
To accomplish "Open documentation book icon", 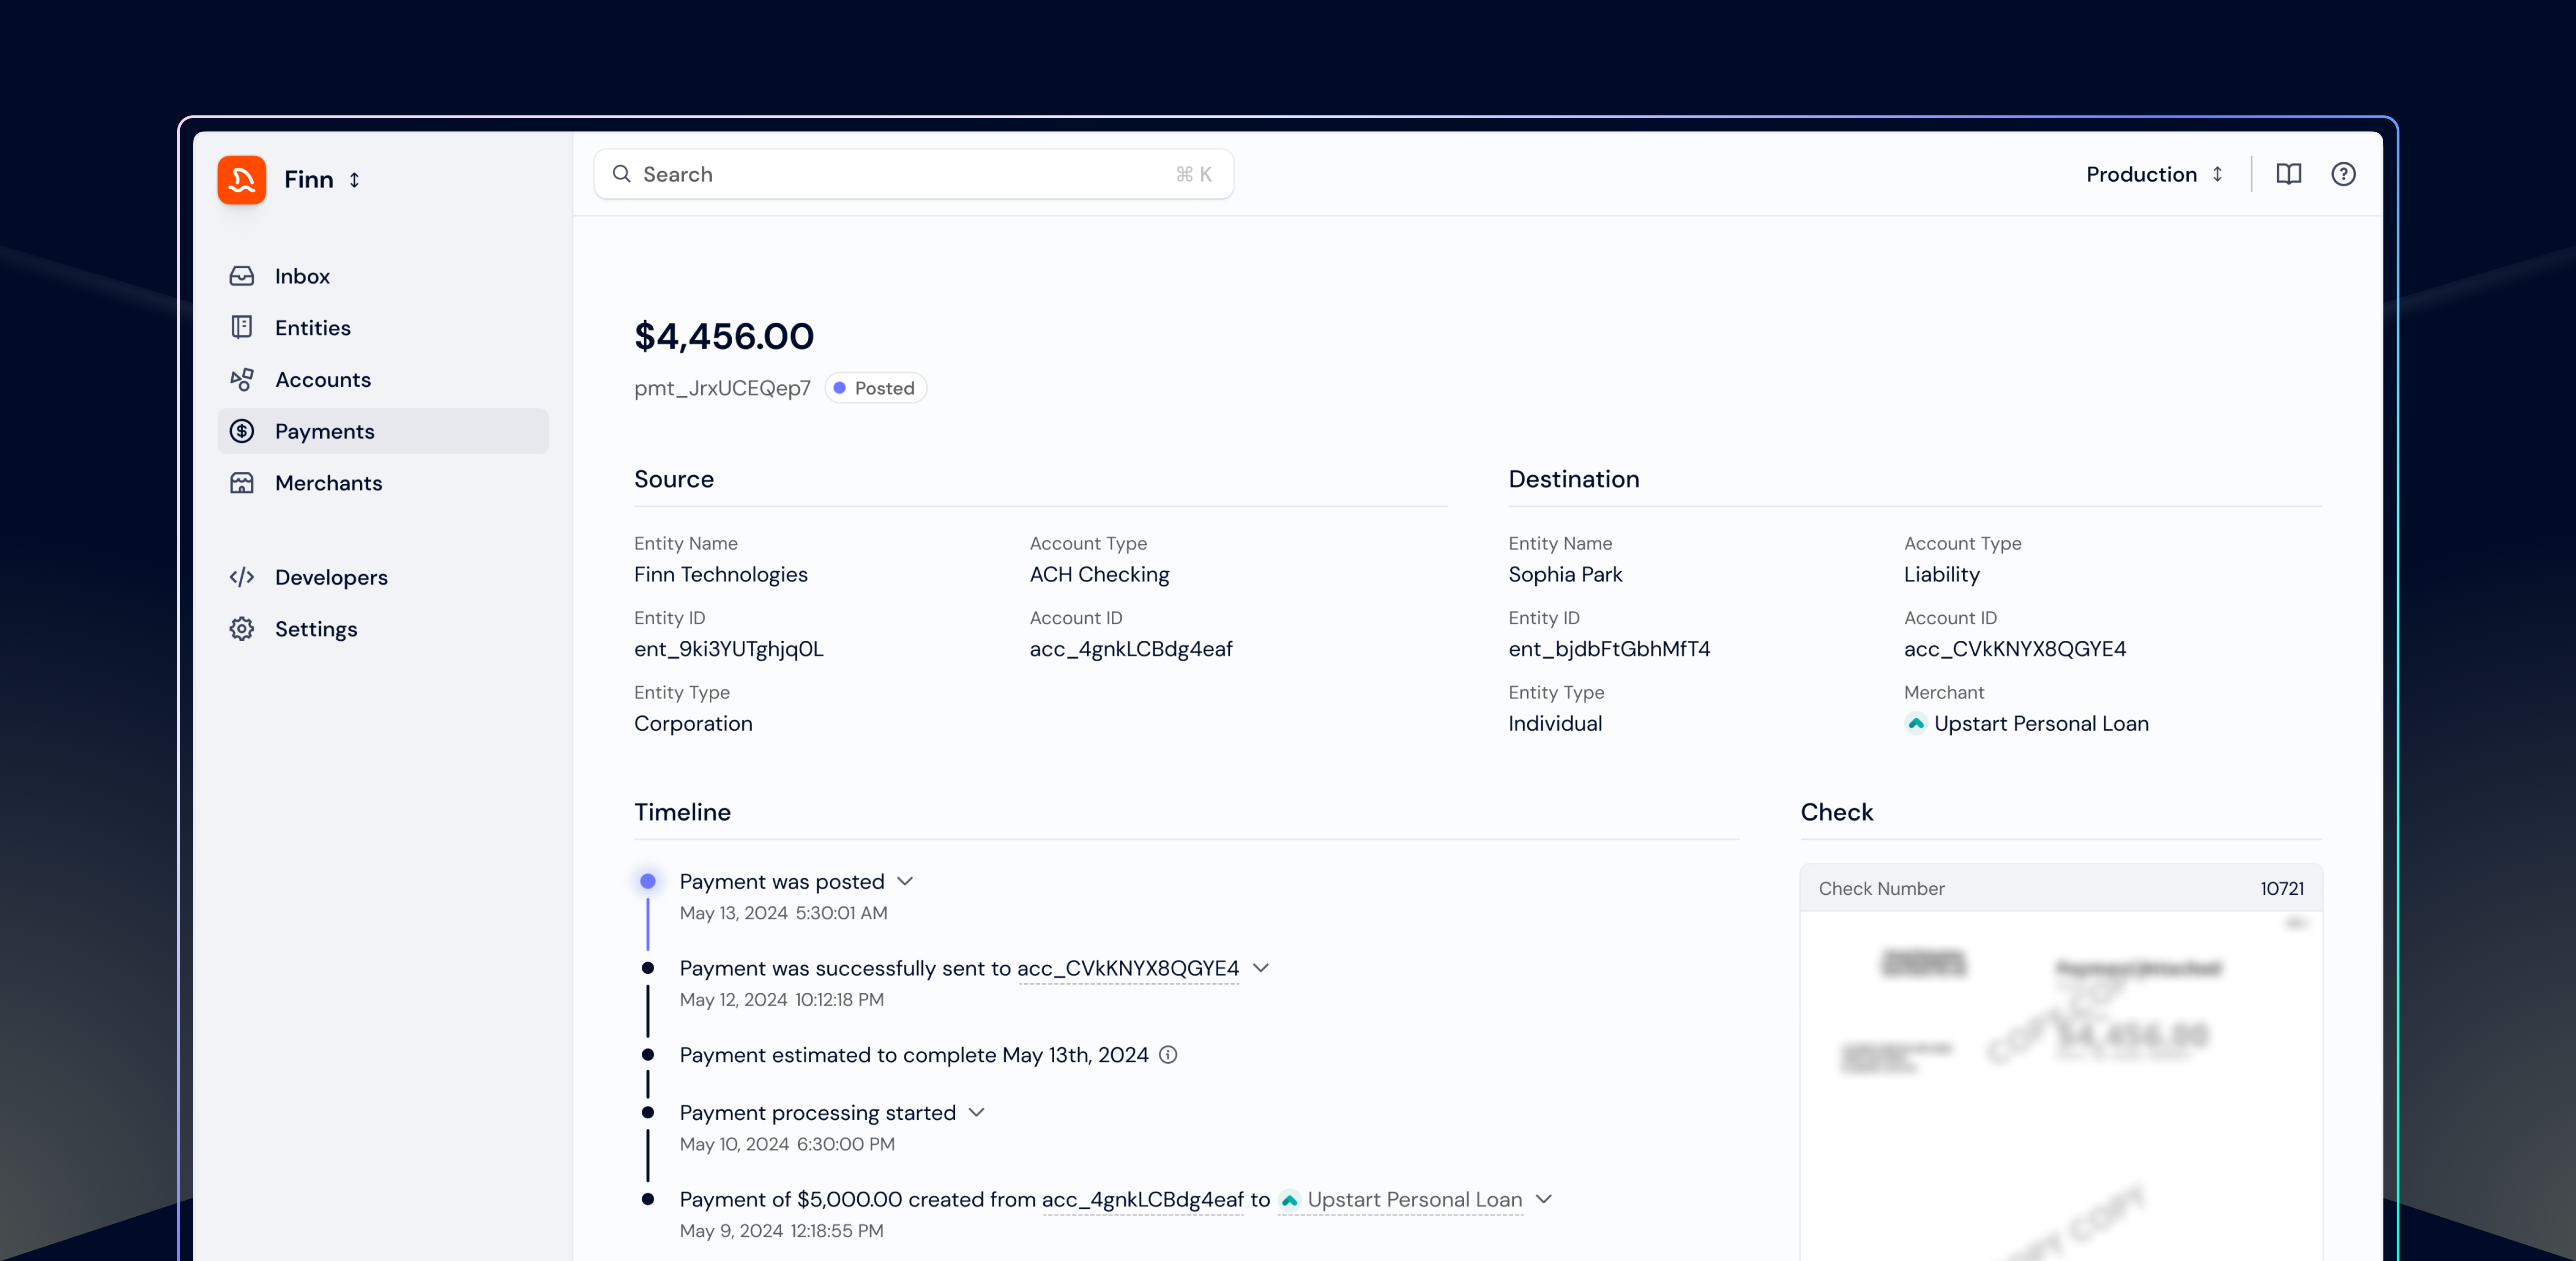I will click(2288, 174).
